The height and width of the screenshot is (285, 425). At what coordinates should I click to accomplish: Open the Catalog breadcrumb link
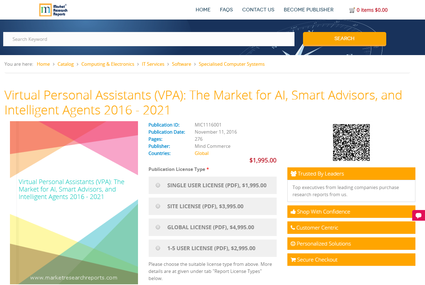[x=65, y=64]
